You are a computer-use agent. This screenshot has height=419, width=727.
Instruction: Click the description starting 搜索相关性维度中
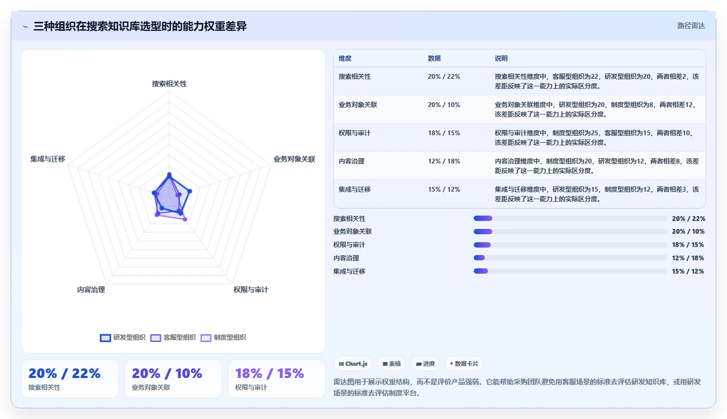597,81
